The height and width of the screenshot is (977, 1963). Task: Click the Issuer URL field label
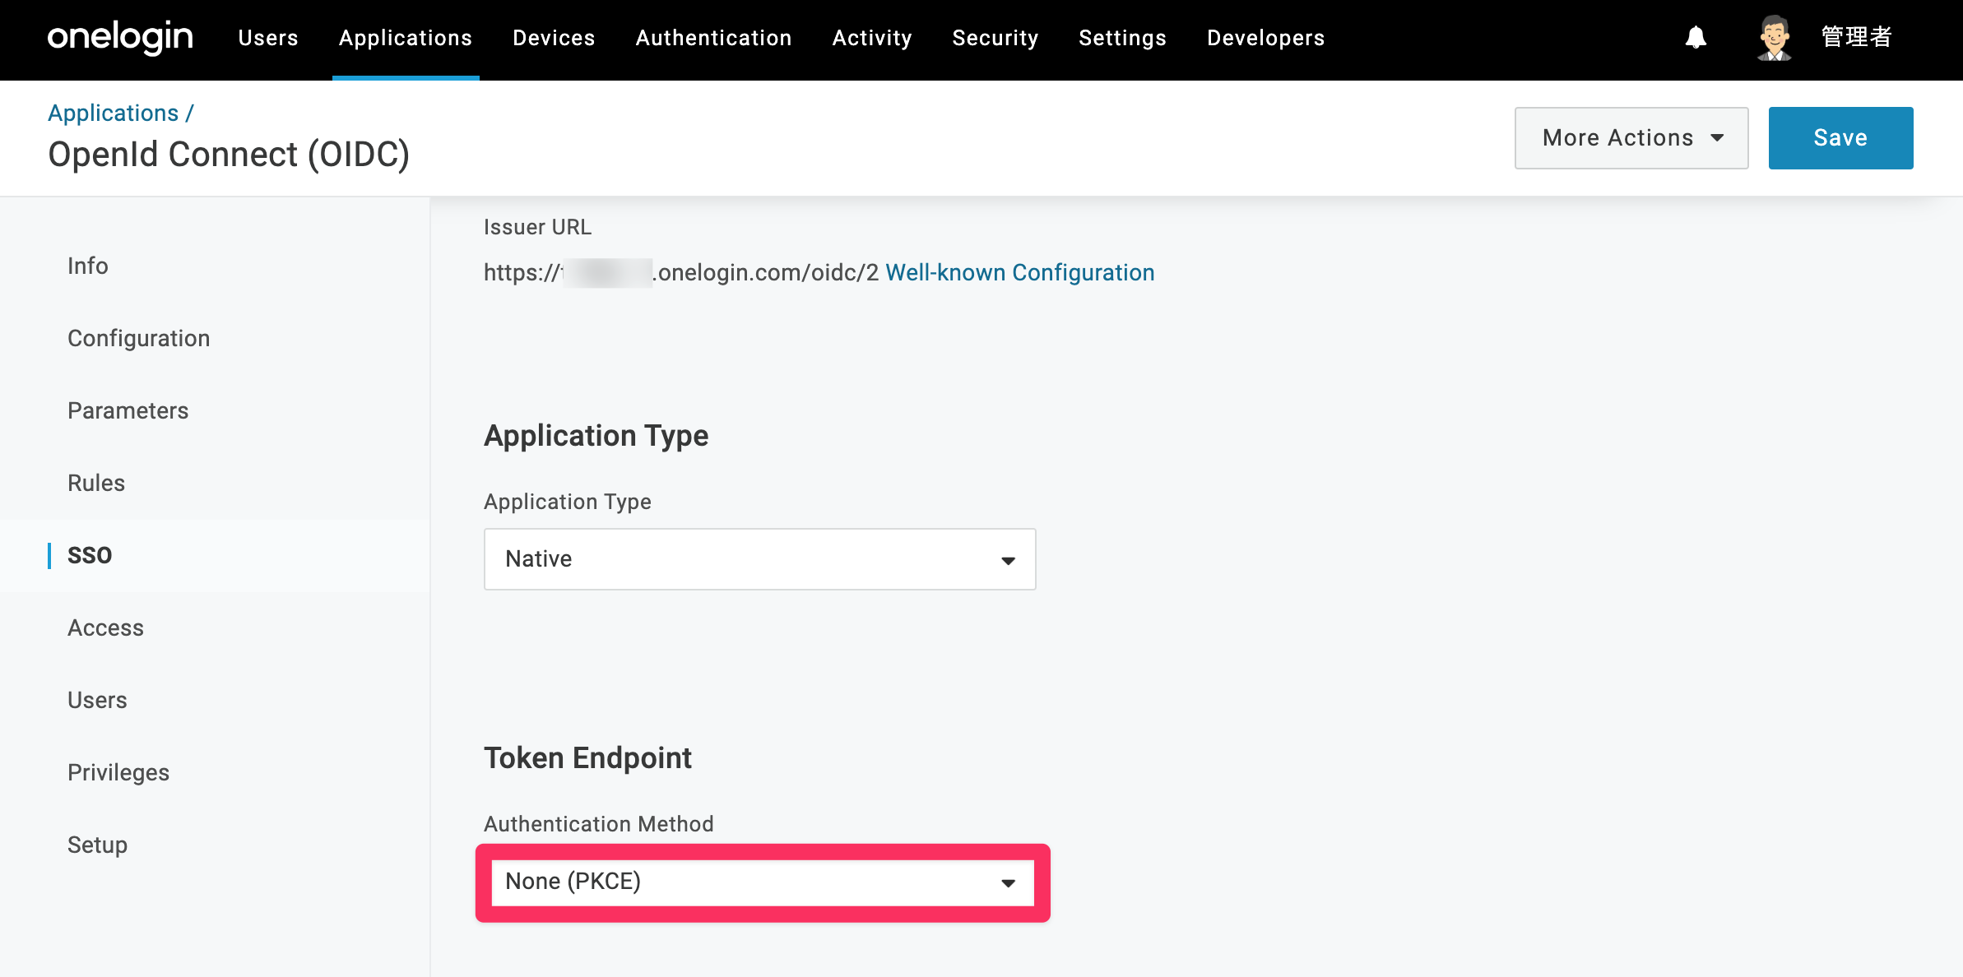pos(537,227)
